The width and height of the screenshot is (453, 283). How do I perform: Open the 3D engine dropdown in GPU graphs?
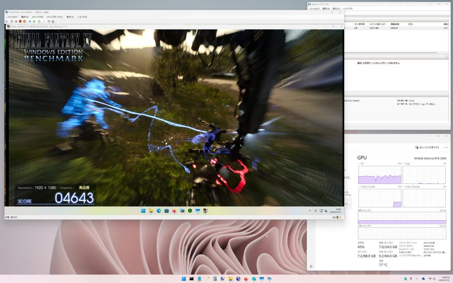click(361, 164)
